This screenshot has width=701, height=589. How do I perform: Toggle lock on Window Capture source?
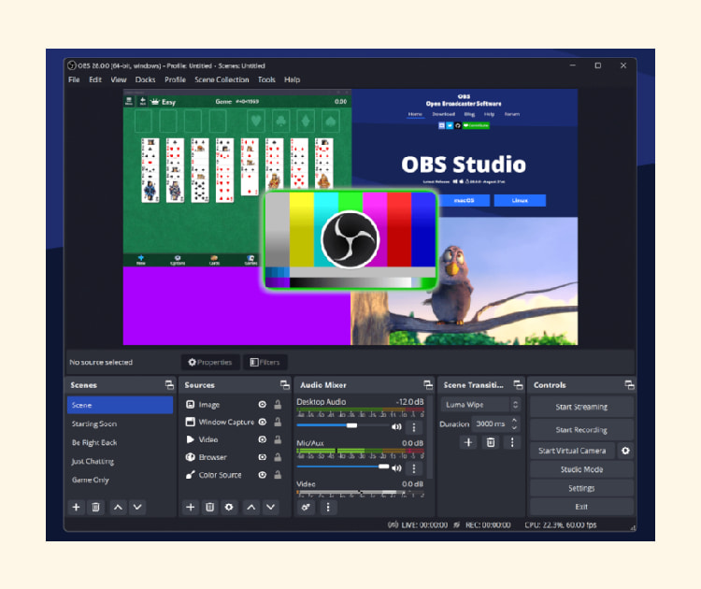[278, 422]
